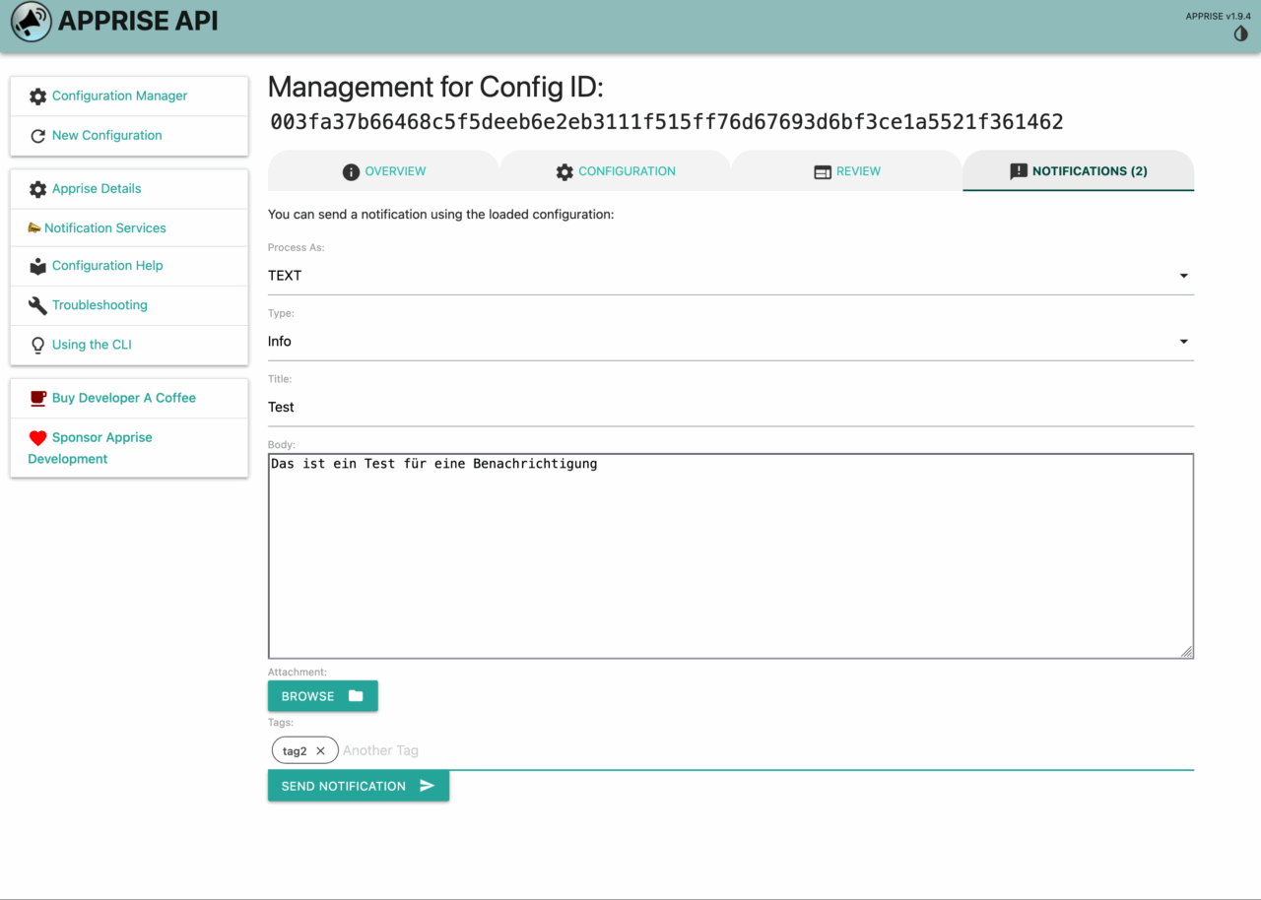This screenshot has height=900, width=1261.
Task: Click the refresh icon beside New Configuration
Action: pos(37,136)
